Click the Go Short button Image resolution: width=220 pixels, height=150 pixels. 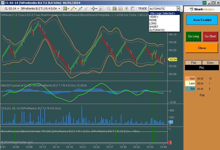tap(210, 36)
